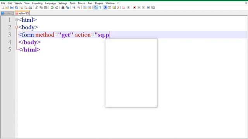Toggle Show All Characters pilcrow icon

100,8
